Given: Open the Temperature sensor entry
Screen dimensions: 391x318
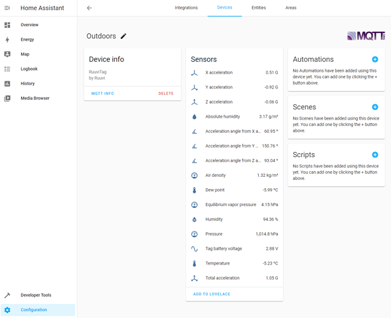Looking at the screenshot, I should [235, 263].
